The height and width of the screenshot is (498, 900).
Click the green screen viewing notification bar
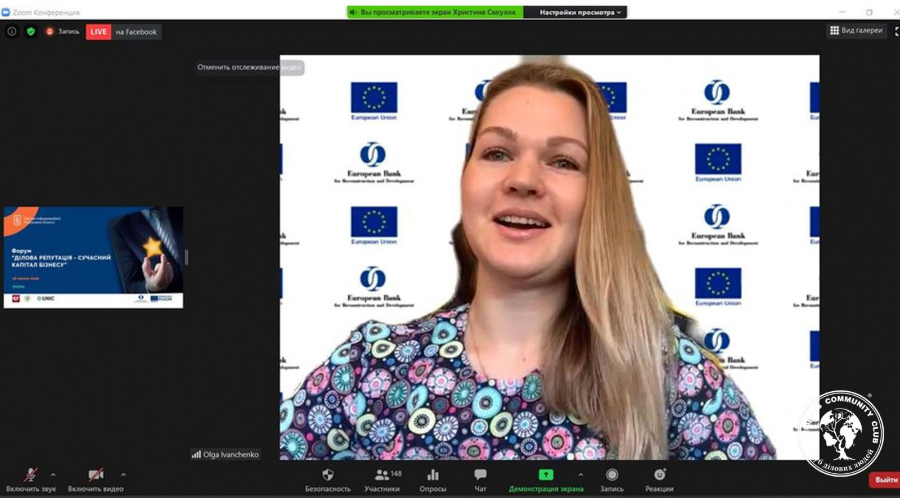pyautogui.click(x=435, y=12)
